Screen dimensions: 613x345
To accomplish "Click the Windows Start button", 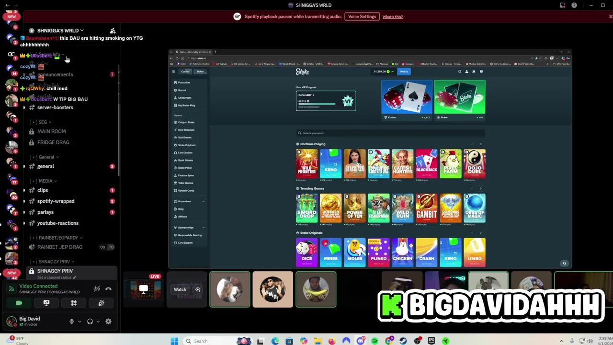I will pyautogui.click(x=174, y=341).
